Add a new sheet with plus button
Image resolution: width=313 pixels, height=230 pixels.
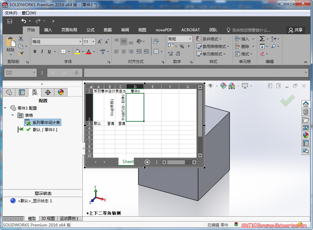click(x=147, y=162)
